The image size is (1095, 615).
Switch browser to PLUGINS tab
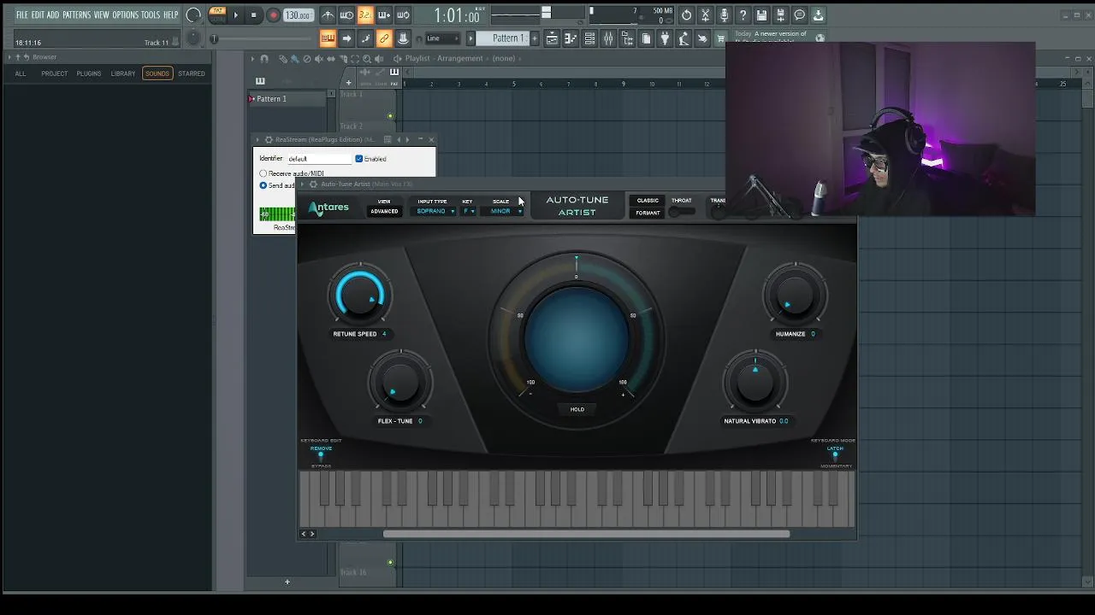89,73
